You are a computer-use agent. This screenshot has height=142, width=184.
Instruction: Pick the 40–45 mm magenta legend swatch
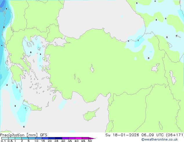pos(79,138)
